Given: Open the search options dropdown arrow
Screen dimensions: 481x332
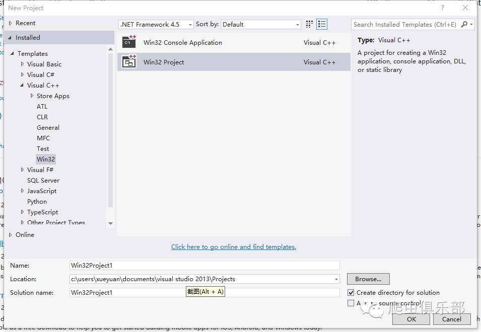Looking at the screenshot, I should tap(471, 24).
